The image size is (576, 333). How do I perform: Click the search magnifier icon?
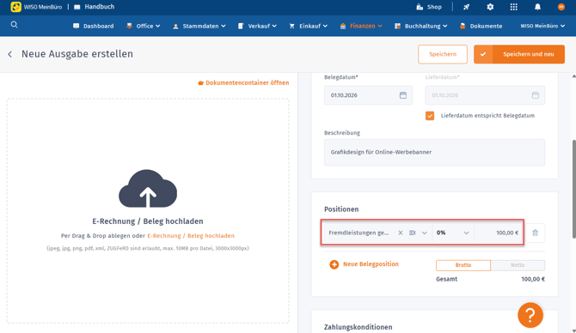pyautogui.click(x=14, y=25)
